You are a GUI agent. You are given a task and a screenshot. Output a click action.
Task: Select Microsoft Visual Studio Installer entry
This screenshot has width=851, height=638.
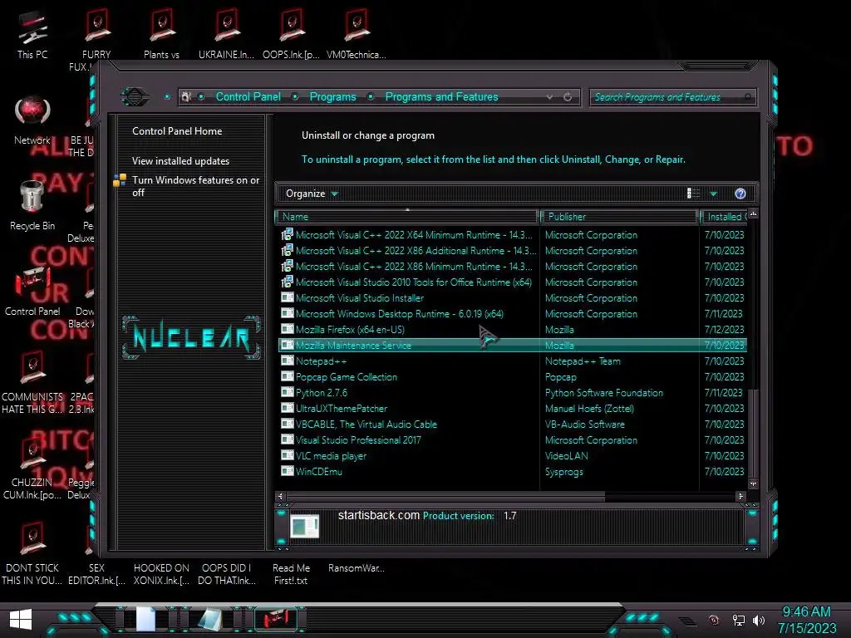[x=512, y=298]
